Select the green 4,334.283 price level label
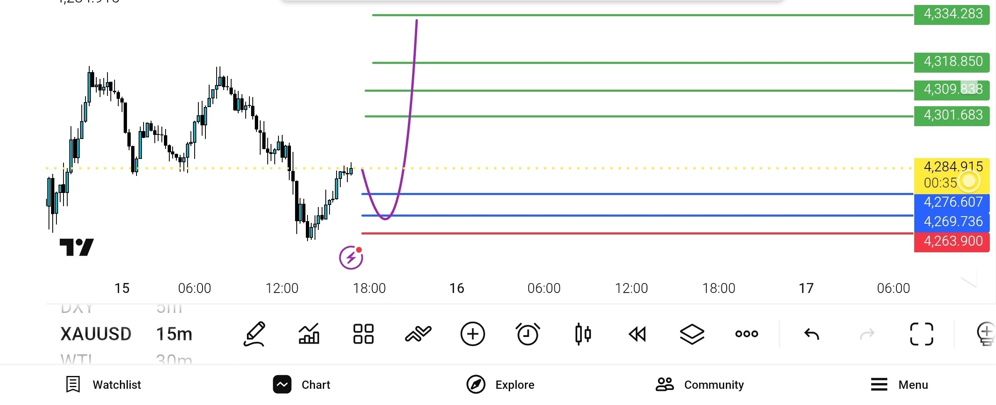 pos(952,14)
